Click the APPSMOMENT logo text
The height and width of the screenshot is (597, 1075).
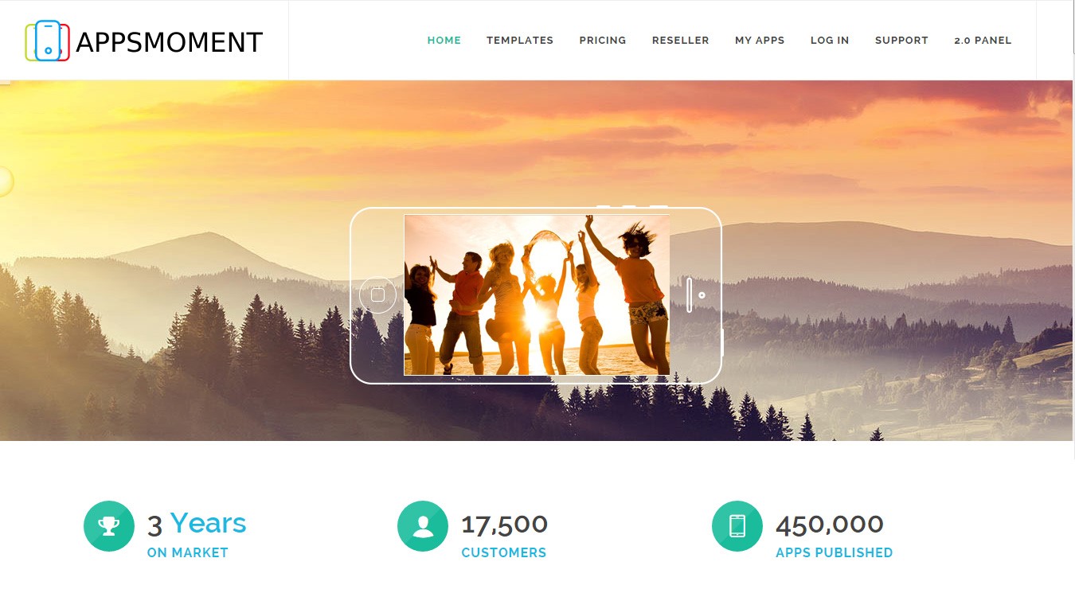[170, 42]
